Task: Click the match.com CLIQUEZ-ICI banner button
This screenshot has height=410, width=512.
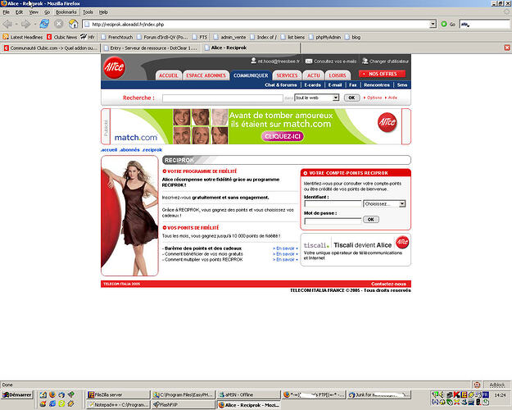Action: (x=282, y=136)
